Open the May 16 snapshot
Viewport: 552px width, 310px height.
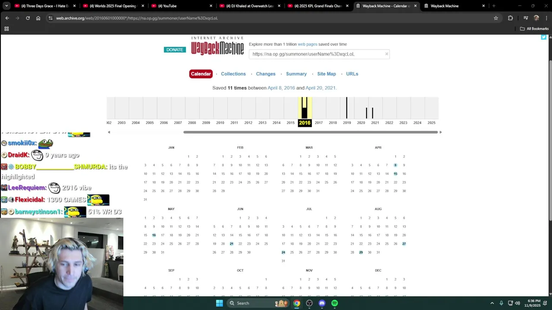154,235
